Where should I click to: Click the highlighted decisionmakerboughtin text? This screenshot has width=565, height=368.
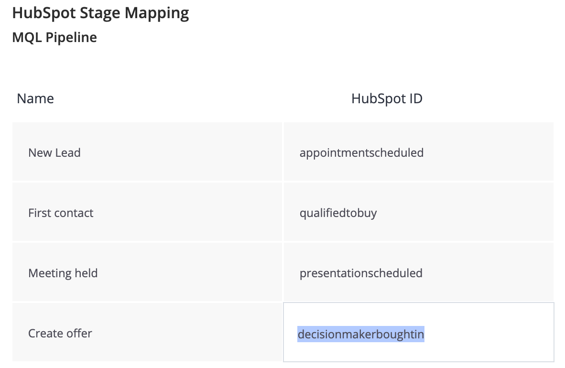361,334
